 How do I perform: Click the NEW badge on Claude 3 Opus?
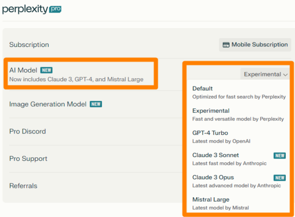280,178
